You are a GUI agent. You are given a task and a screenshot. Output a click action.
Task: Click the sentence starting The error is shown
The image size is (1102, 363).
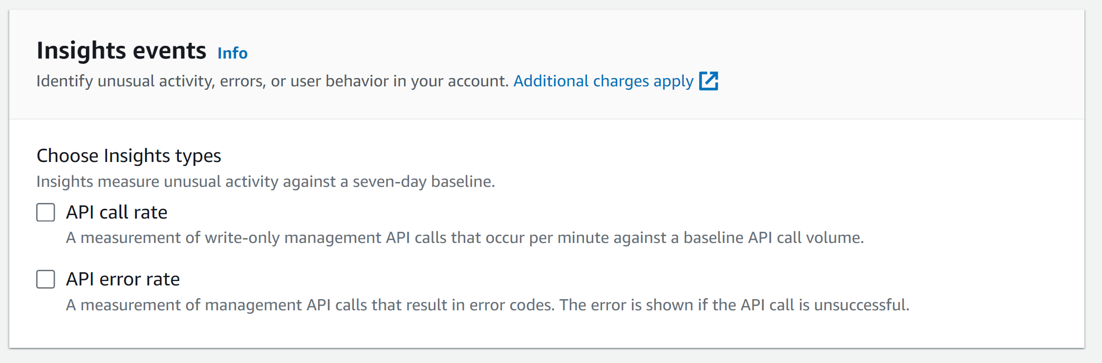point(734,305)
